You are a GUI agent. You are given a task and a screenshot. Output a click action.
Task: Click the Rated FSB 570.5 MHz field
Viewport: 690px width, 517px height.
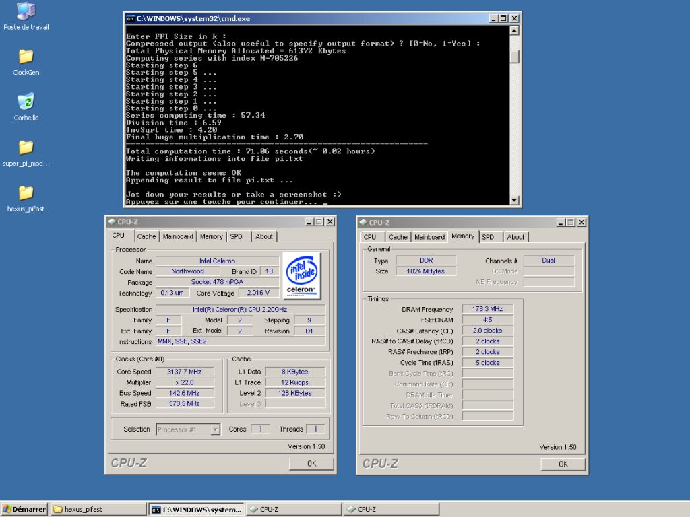click(185, 404)
